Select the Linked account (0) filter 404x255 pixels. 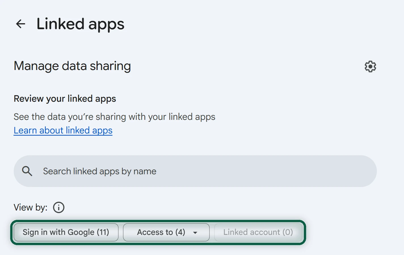click(258, 232)
